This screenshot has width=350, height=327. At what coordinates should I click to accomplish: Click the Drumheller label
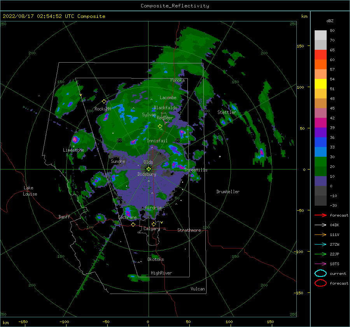(228, 192)
